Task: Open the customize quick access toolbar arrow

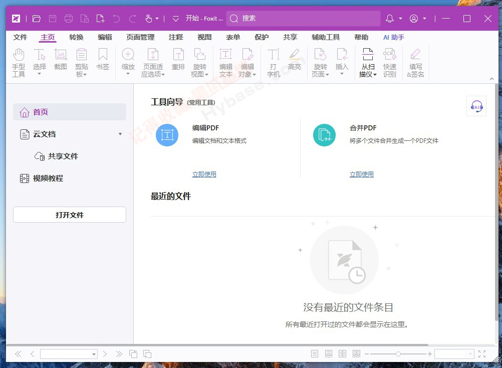Action: point(175,19)
